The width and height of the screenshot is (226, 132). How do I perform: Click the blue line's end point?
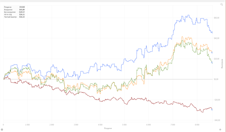coord(212,32)
